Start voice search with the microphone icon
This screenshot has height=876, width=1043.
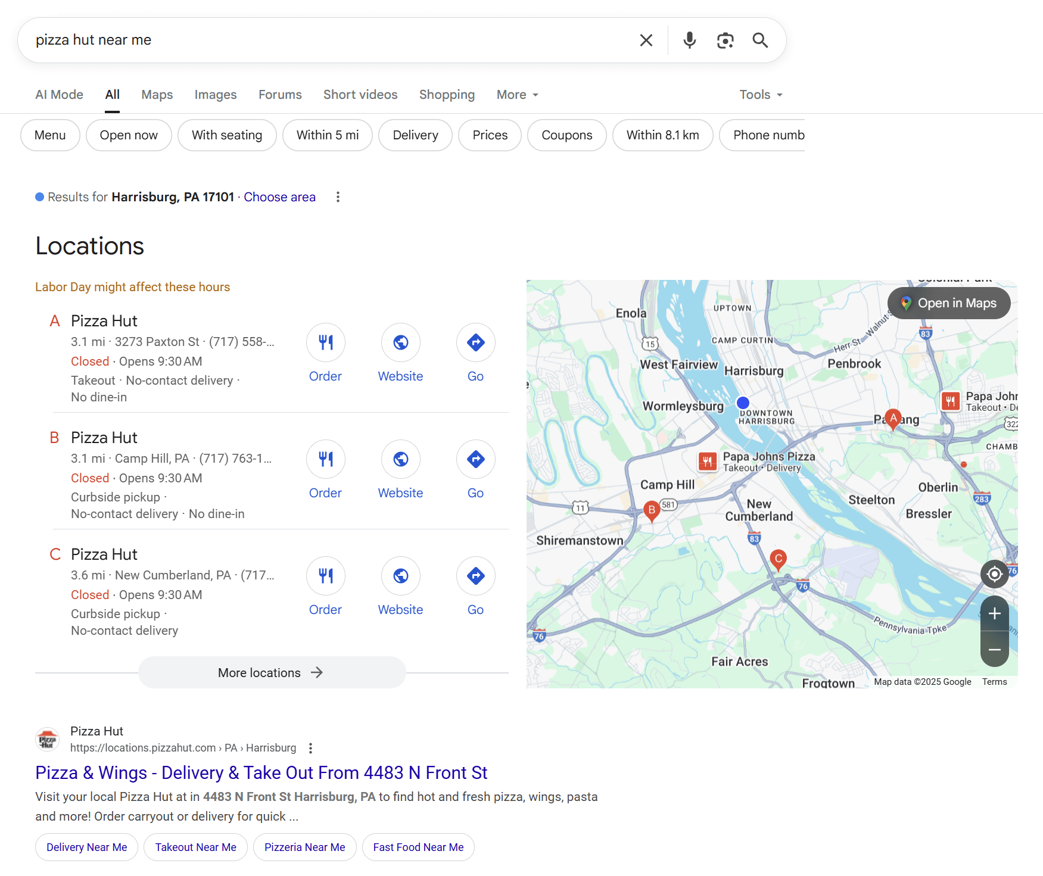pyautogui.click(x=690, y=40)
